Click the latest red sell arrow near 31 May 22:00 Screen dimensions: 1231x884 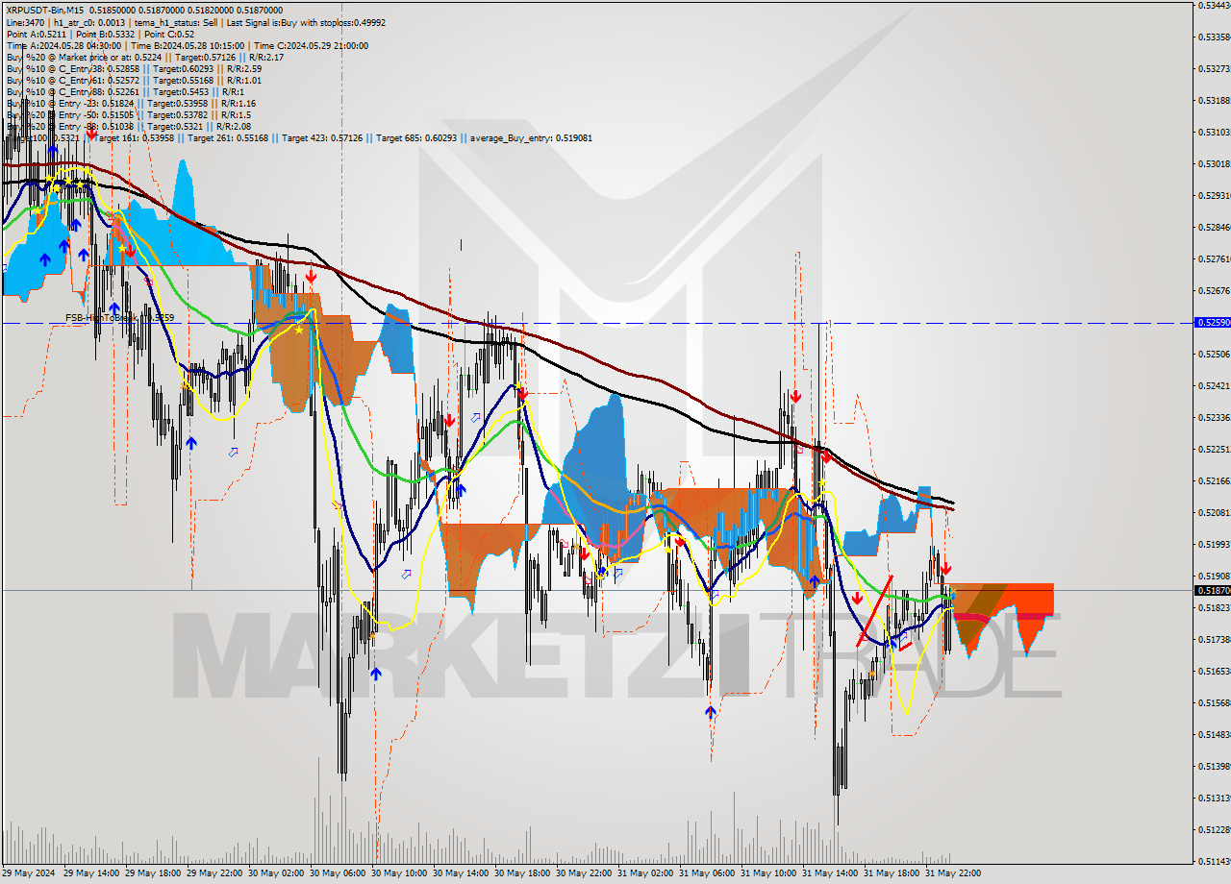click(x=946, y=569)
